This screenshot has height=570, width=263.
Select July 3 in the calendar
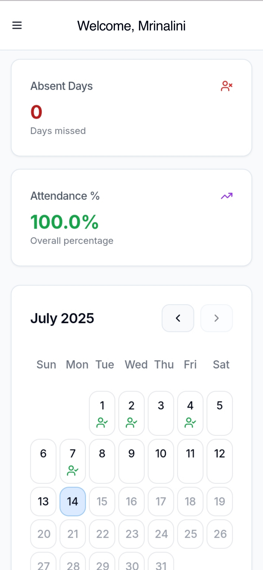point(161,413)
